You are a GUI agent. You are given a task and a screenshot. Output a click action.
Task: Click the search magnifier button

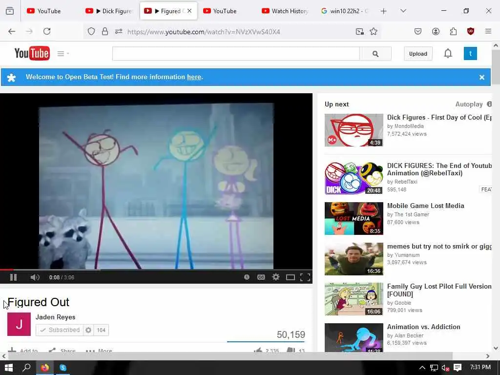[x=375, y=54]
